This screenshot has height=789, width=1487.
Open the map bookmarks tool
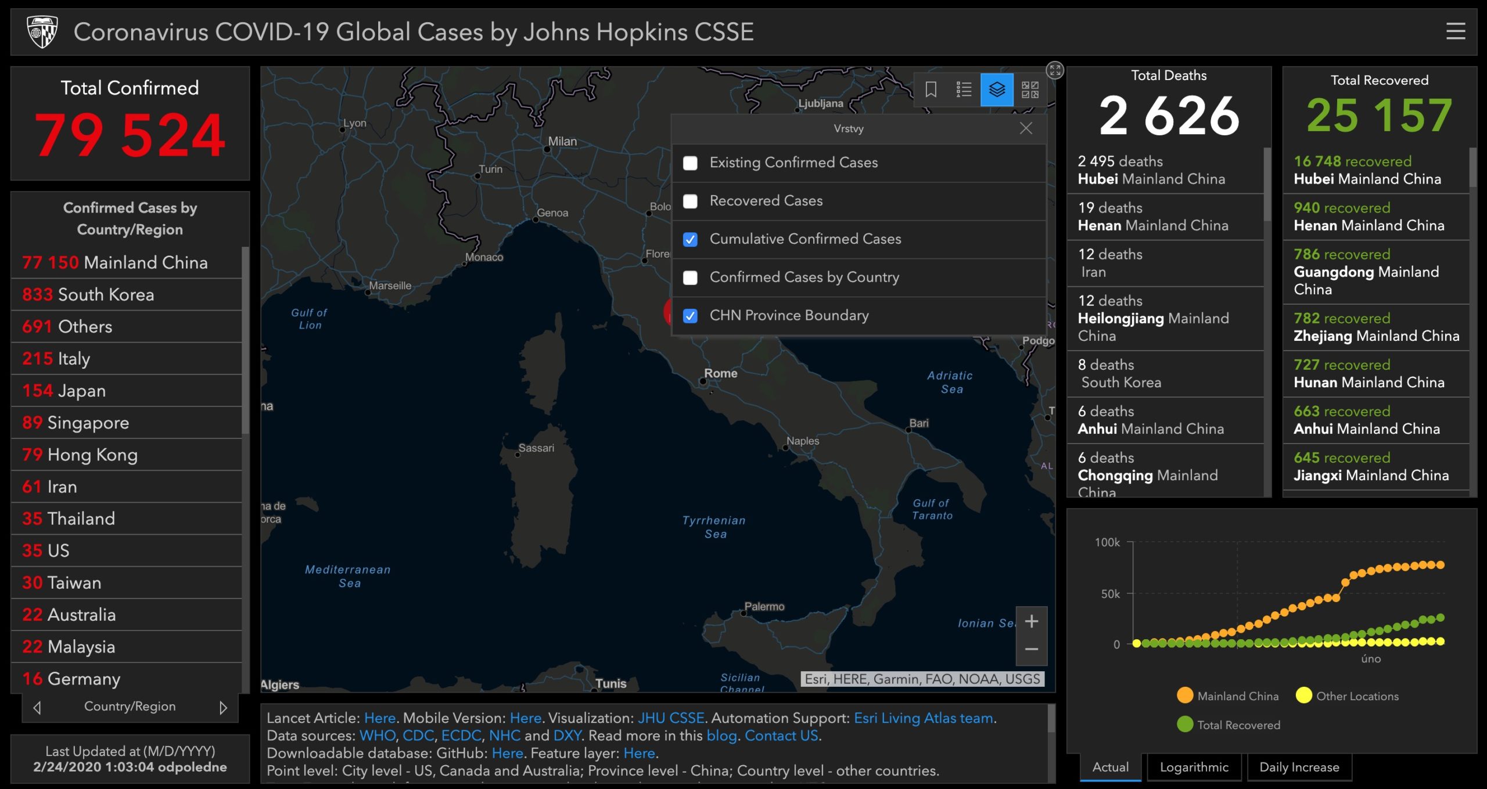931,89
